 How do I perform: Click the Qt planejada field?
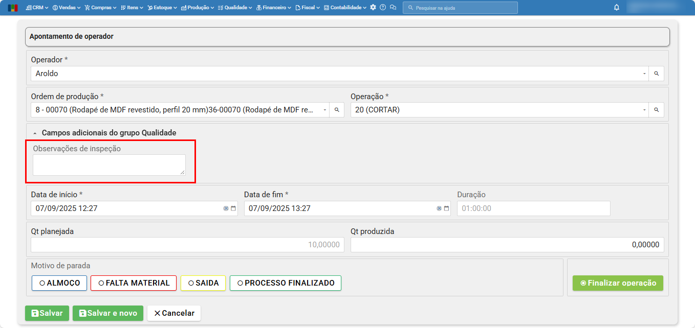(187, 245)
